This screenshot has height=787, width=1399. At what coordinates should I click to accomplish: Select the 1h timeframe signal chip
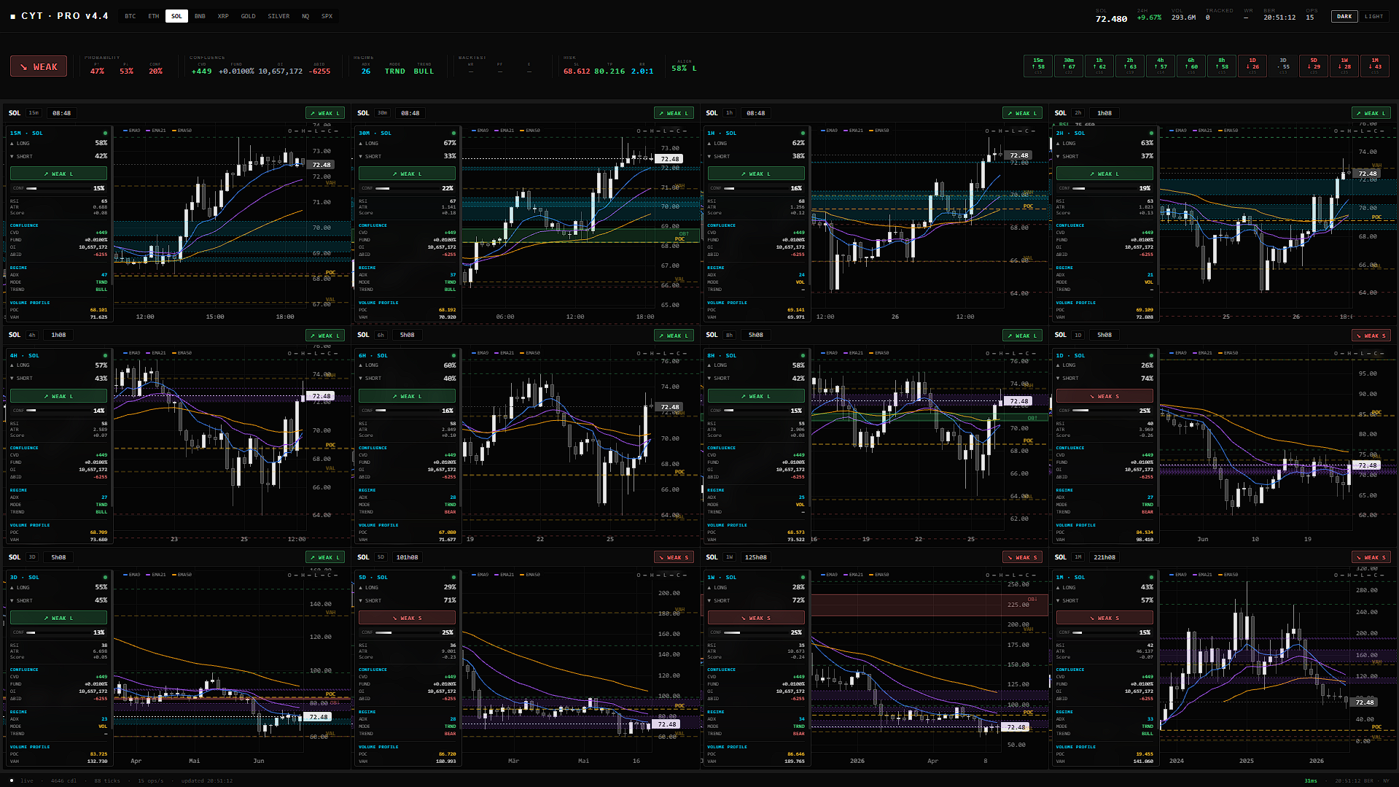[x=1099, y=66]
